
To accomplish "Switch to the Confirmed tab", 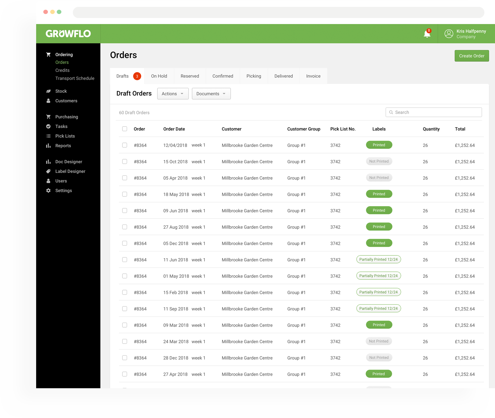I will coord(223,76).
